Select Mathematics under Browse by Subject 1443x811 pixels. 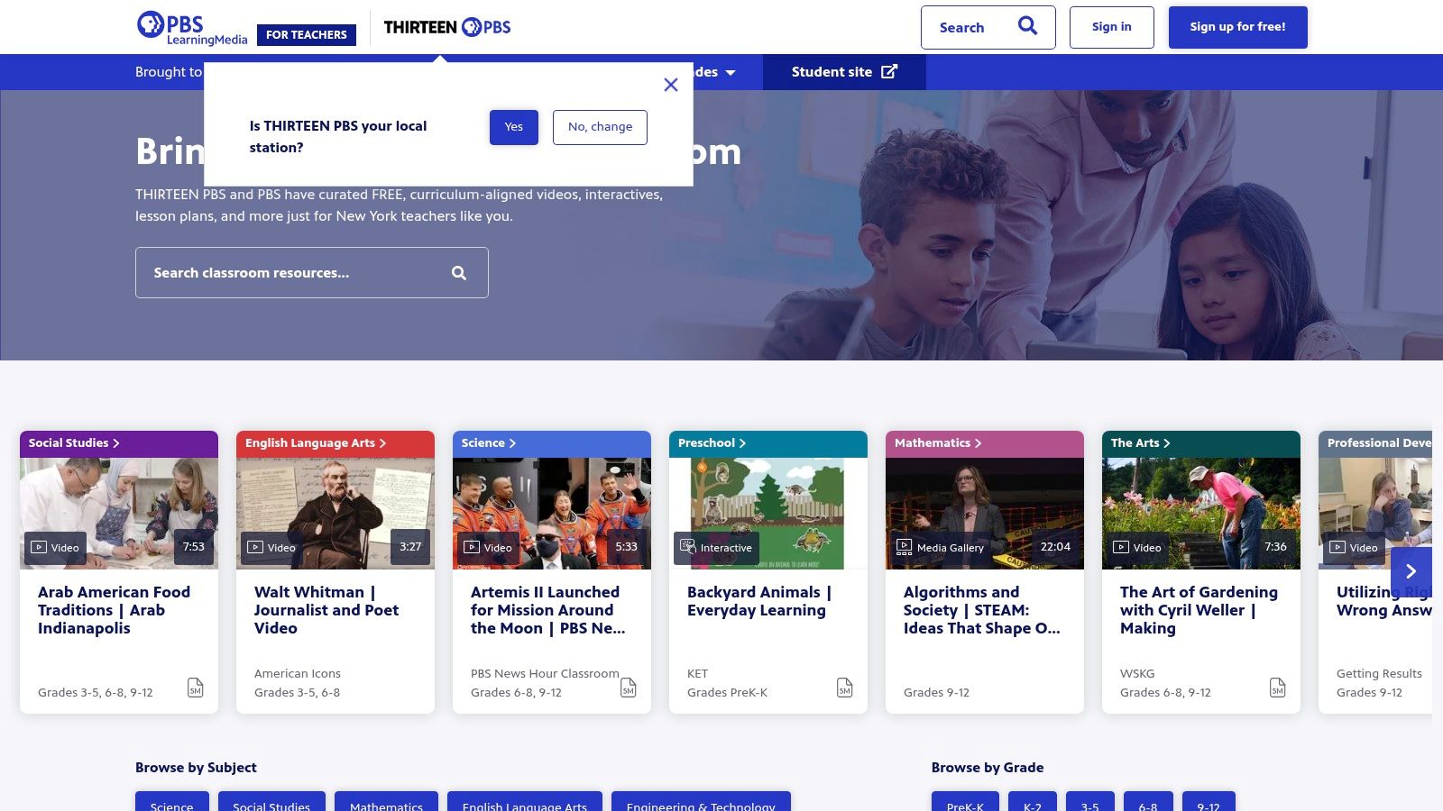(386, 806)
